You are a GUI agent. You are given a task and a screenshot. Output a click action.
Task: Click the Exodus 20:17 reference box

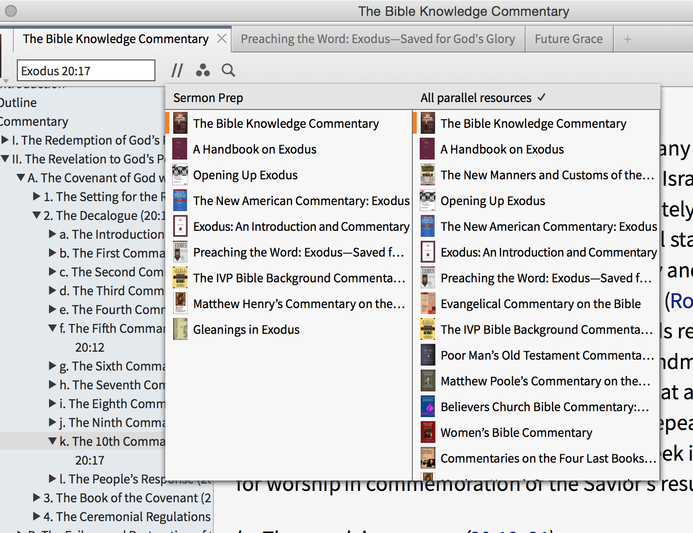coord(86,70)
